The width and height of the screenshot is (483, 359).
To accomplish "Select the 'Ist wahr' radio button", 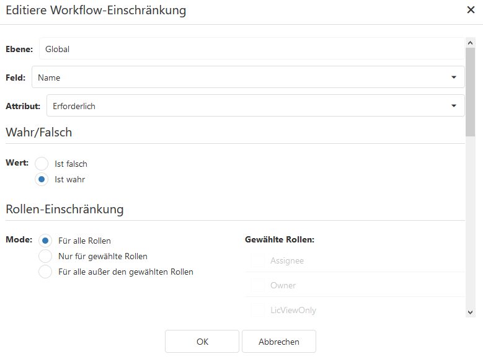I will (x=42, y=180).
